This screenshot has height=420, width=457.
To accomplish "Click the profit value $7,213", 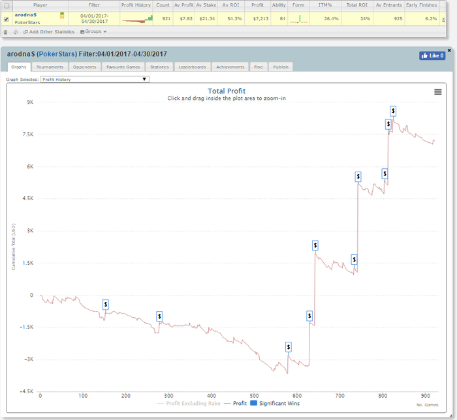I will pyautogui.click(x=259, y=19).
